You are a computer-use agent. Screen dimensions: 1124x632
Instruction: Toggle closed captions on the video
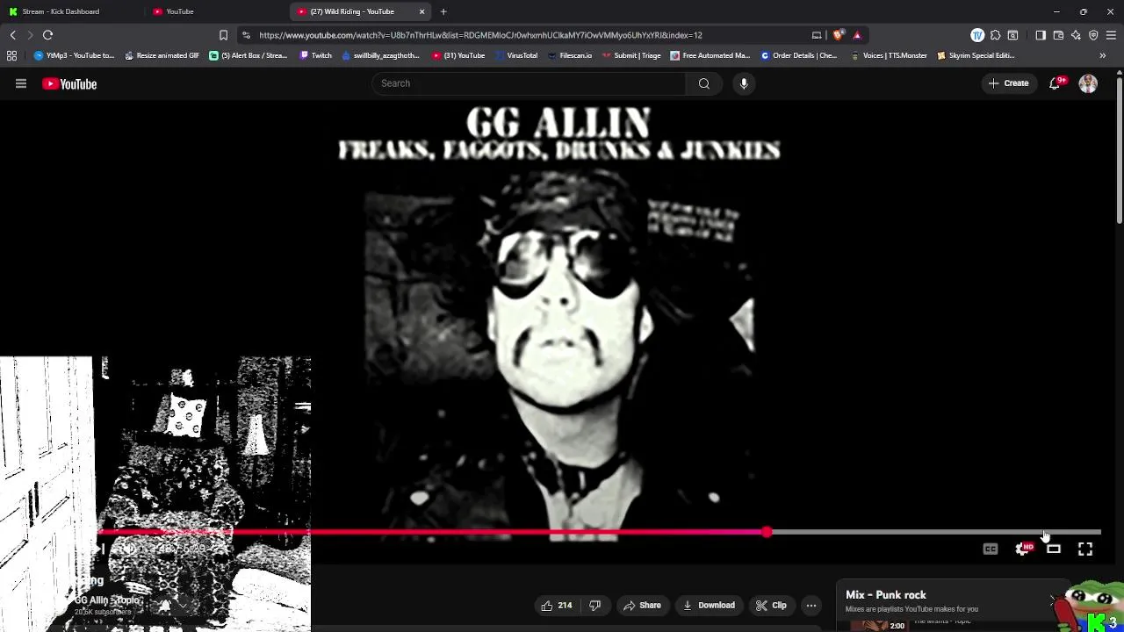click(991, 549)
